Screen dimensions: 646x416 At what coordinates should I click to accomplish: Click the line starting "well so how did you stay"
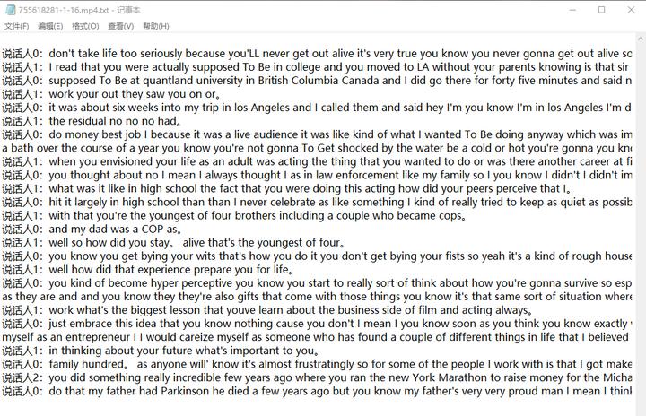point(179,242)
